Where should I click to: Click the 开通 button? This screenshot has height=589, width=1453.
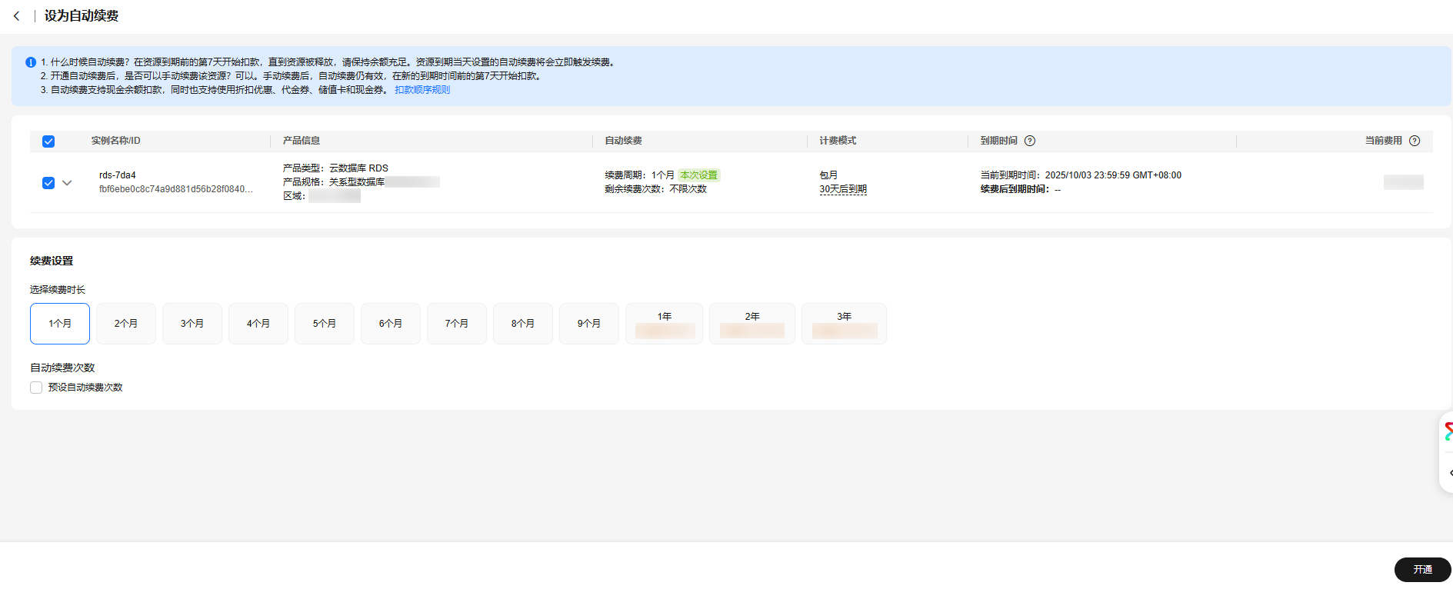point(1422,570)
